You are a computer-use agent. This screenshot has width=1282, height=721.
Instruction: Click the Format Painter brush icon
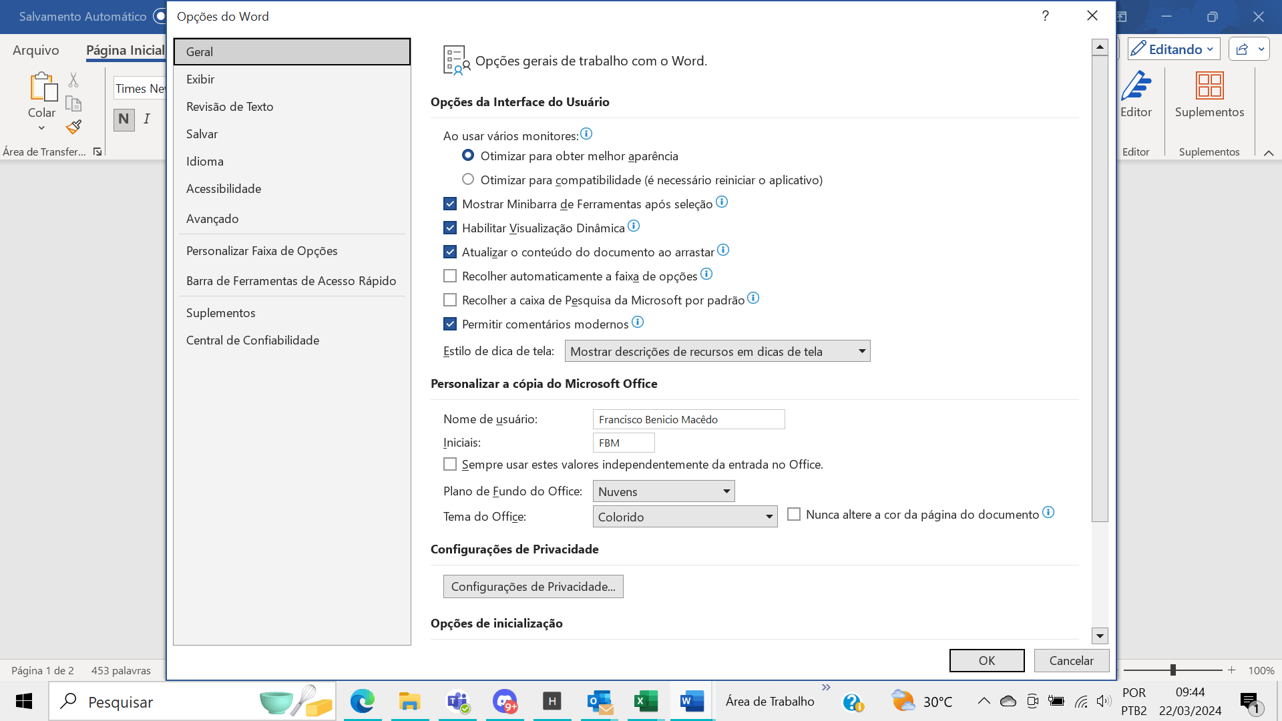(x=73, y=127)
